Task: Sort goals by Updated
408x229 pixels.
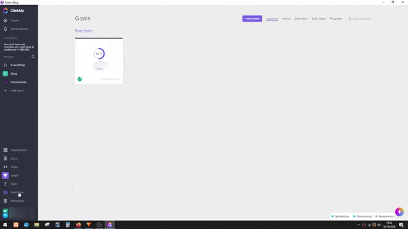Action: click(x=272, y=18)
